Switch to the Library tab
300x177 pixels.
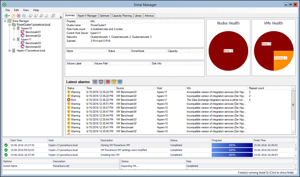point(138,16)
